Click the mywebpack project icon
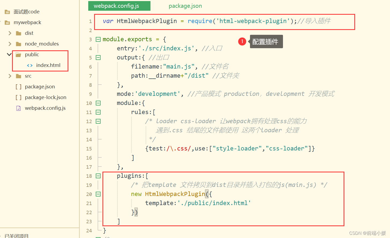Viewport: 390px width, 238px height. click(x=7, y=22)
